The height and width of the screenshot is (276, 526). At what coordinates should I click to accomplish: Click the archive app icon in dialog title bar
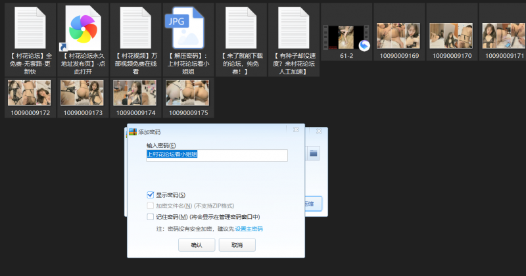point(131,131)
